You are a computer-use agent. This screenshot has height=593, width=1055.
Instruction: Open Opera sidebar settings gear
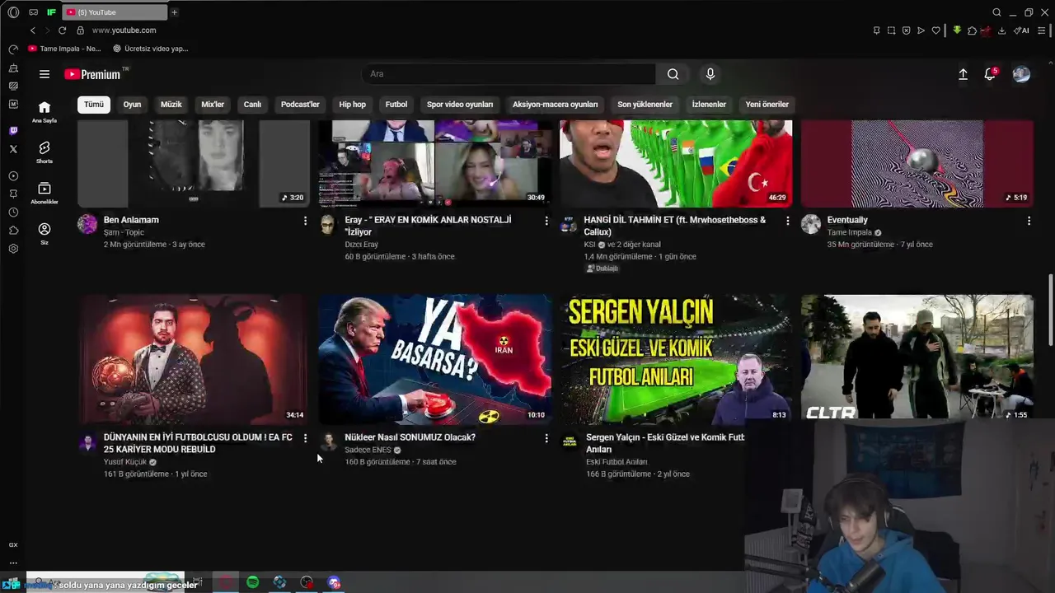click(x=13, y=249)
